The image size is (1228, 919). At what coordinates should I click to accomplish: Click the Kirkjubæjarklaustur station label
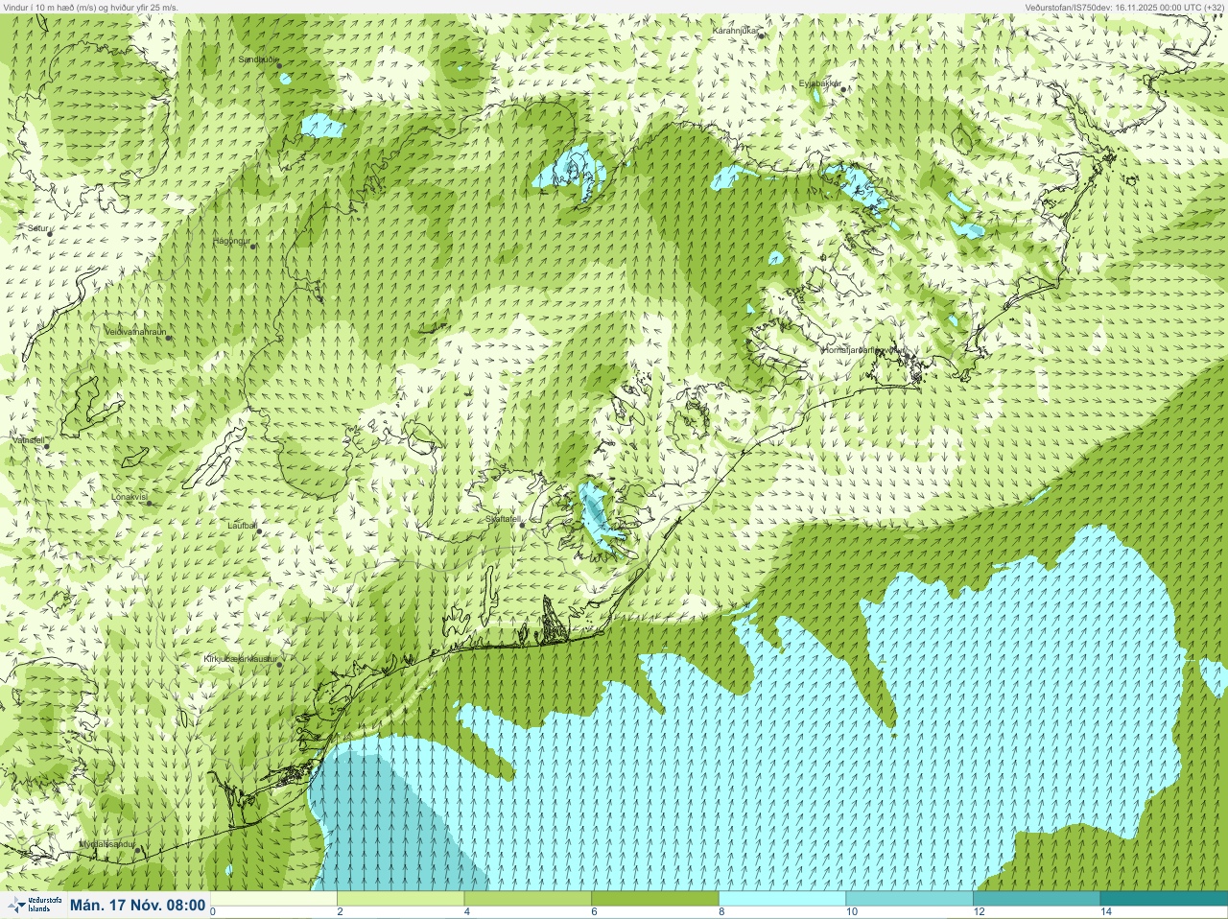[x=241, y=659]
